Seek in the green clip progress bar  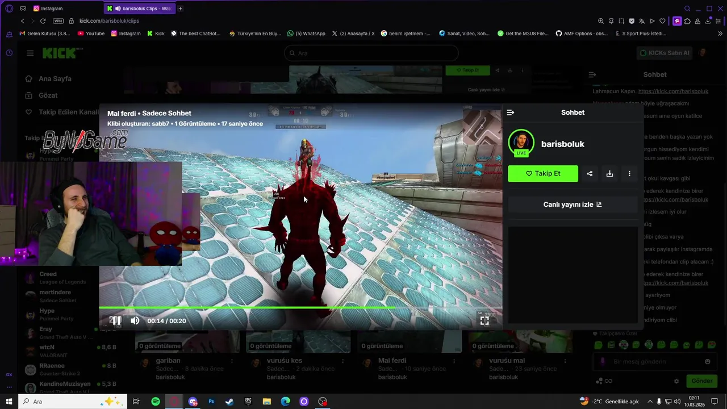tap(300, 308)
